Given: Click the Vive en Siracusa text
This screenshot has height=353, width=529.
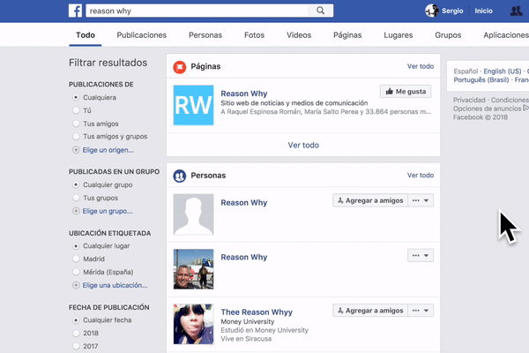Looking at the screenshot, I should click(246, 339).
